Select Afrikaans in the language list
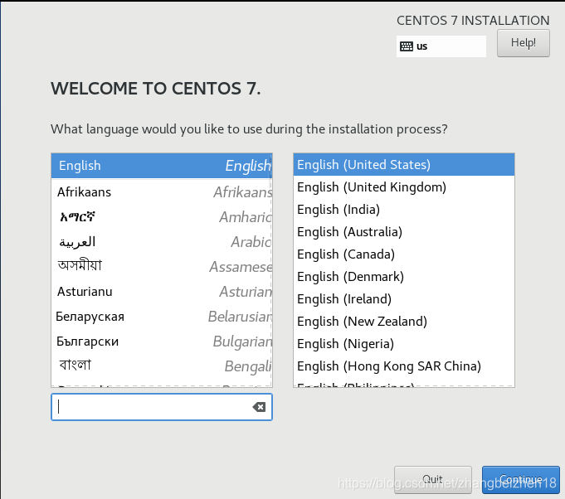This screenshot has width=565, height=499. (x=162, y=192)
